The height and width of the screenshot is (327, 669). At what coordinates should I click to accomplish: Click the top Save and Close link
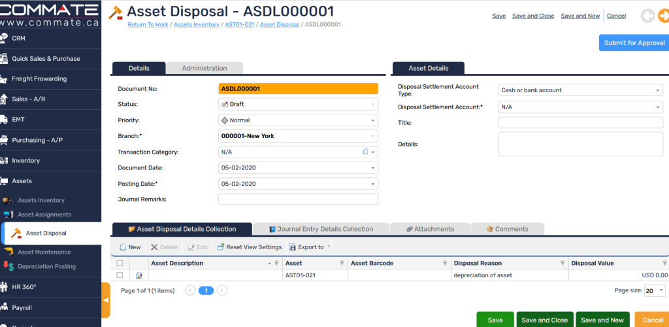point(533,16)
